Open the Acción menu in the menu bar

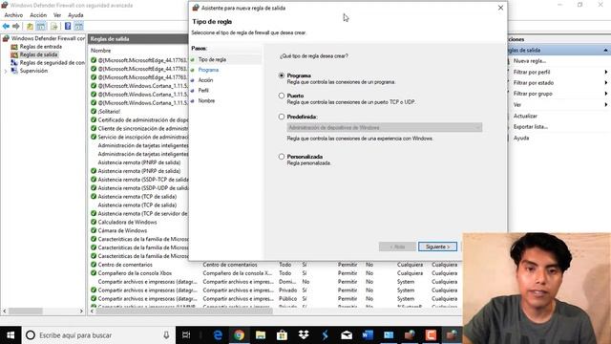(38, 15)
